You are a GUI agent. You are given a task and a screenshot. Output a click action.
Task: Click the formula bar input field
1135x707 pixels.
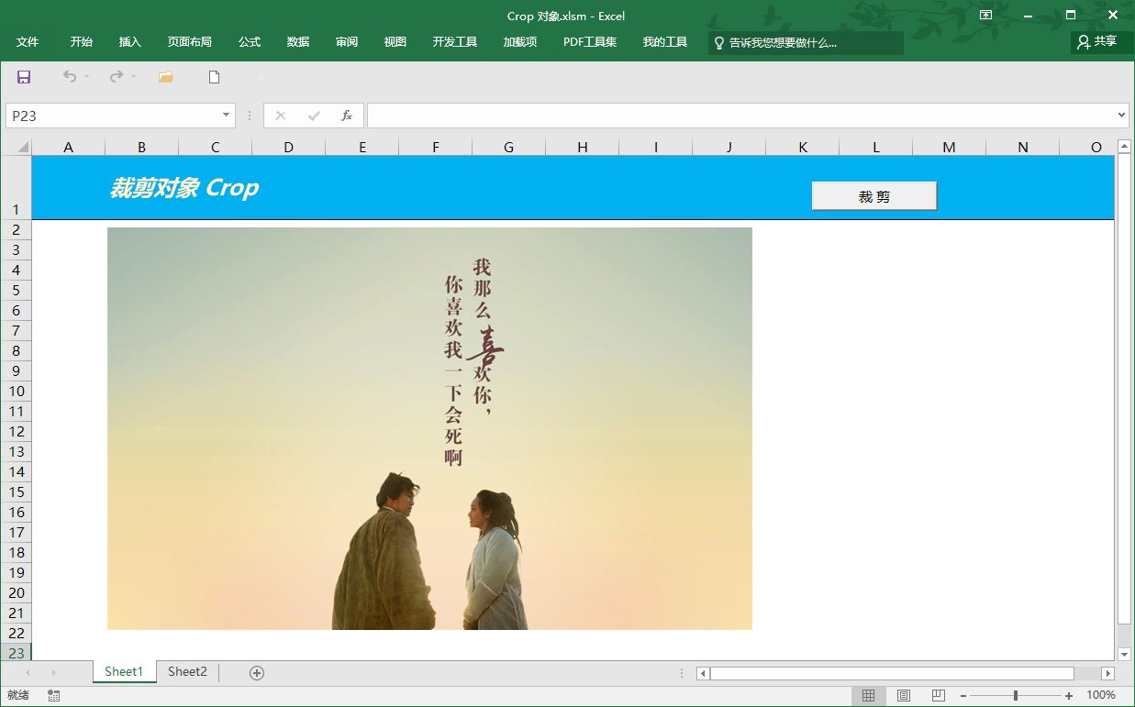tap(740, 116)
